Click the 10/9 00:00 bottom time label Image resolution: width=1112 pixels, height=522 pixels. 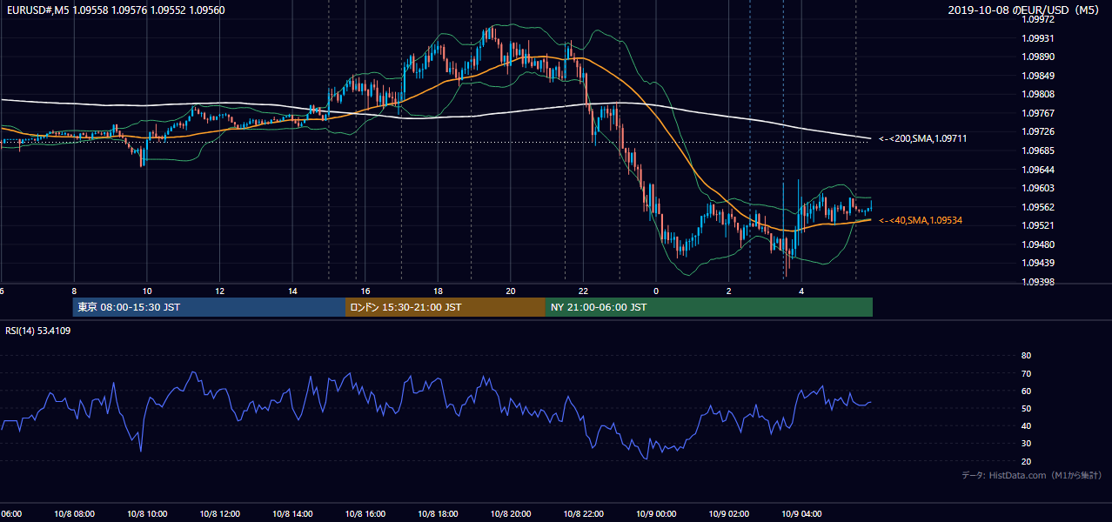[x=656, y=514]
